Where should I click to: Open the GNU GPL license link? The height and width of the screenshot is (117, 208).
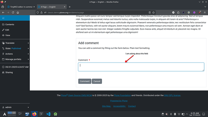click(x=172, y=95)
